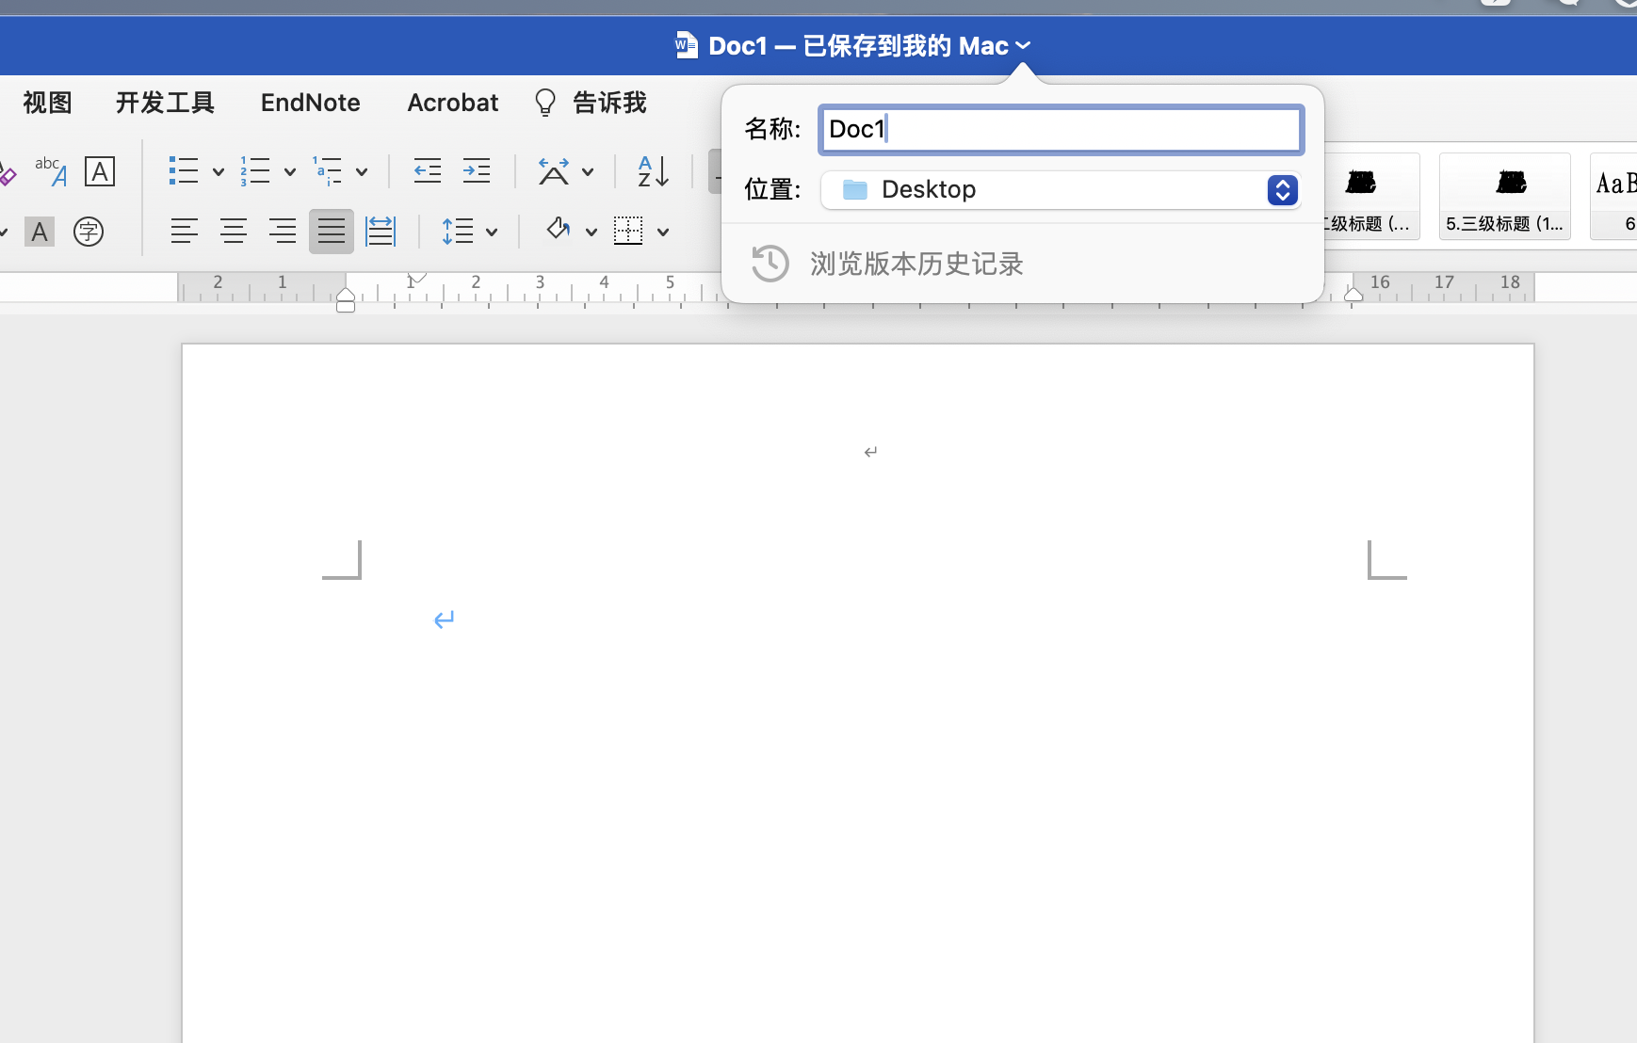Switch to the EndNote tab
1637x1043 pixels.
click(310, 103)
